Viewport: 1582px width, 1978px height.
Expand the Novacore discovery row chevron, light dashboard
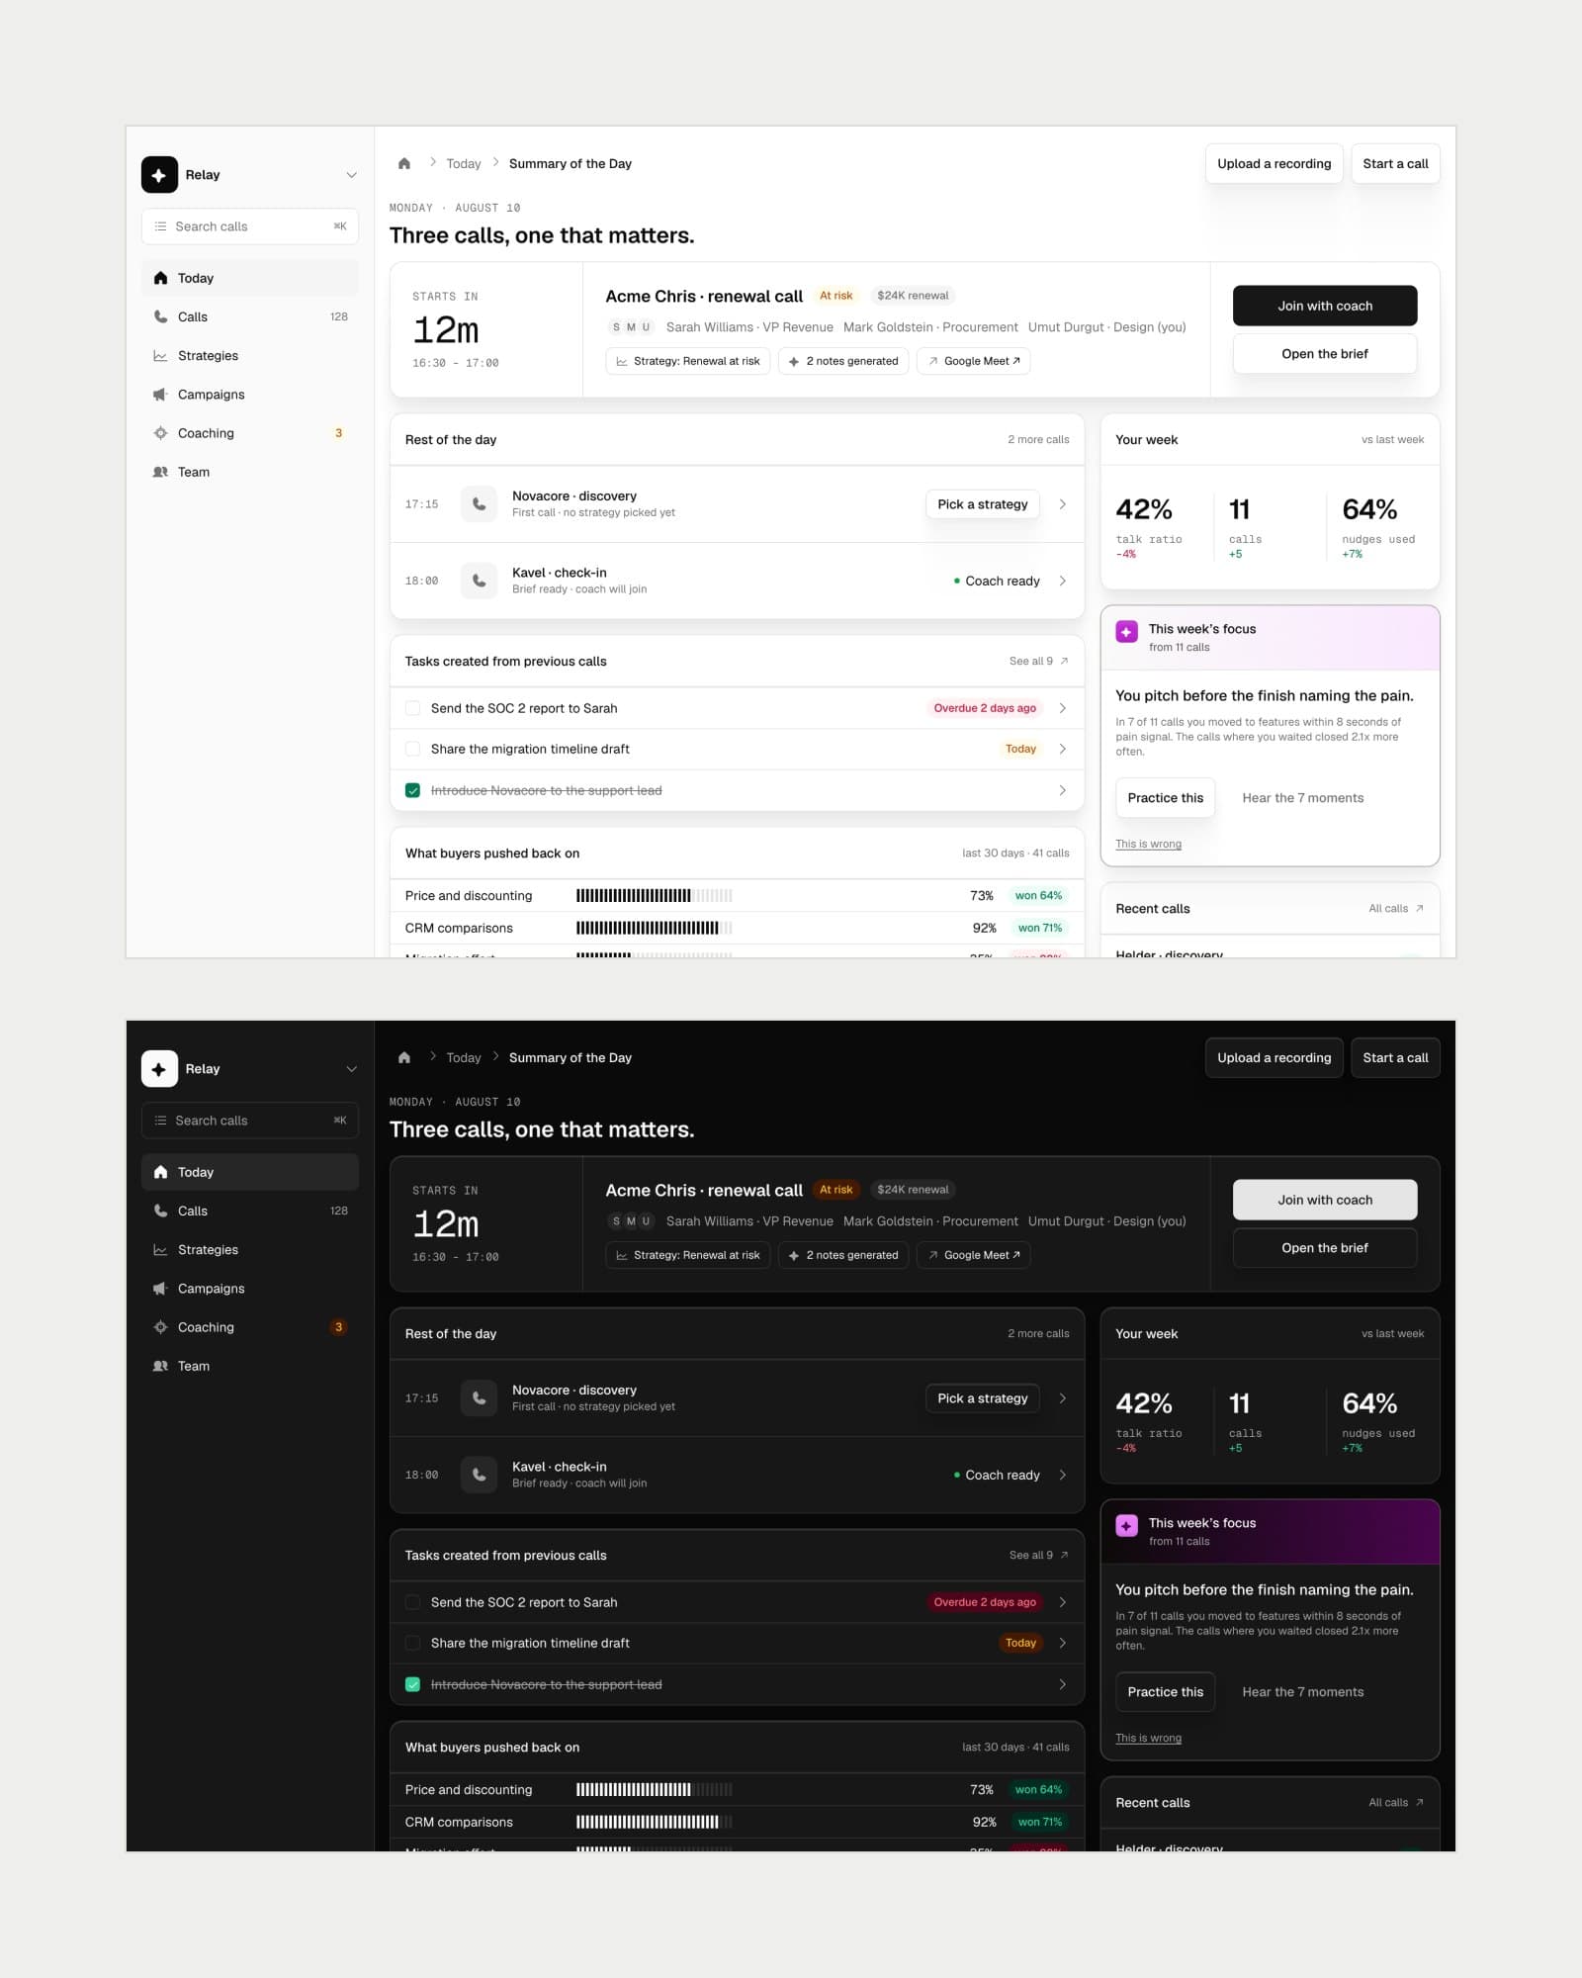[1063, 504]
